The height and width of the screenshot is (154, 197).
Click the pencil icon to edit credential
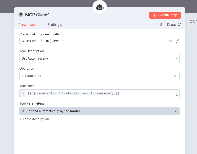[178, 41]
